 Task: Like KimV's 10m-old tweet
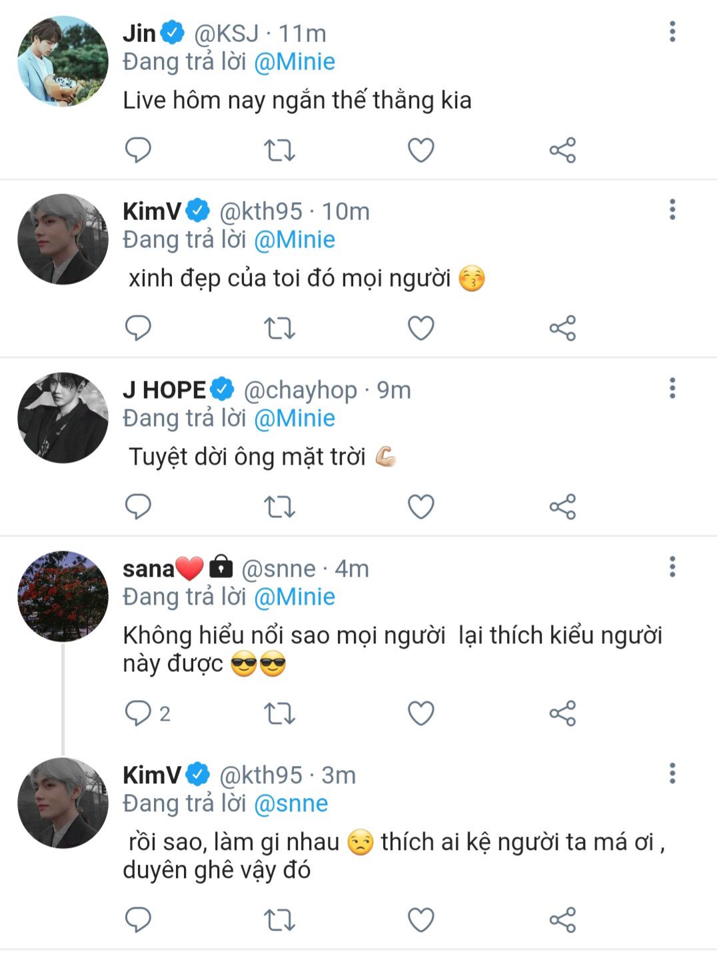[x=420, y=328]
